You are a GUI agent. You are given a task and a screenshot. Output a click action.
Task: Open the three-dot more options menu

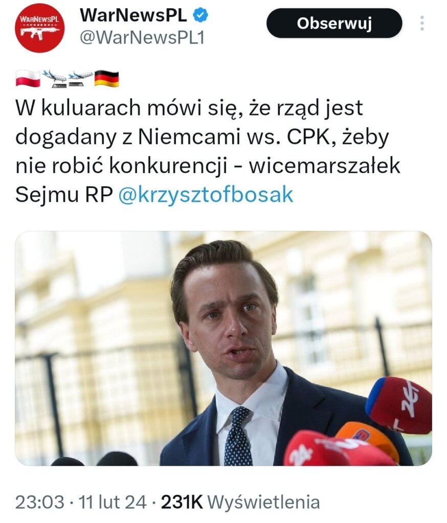coord(422,23)
